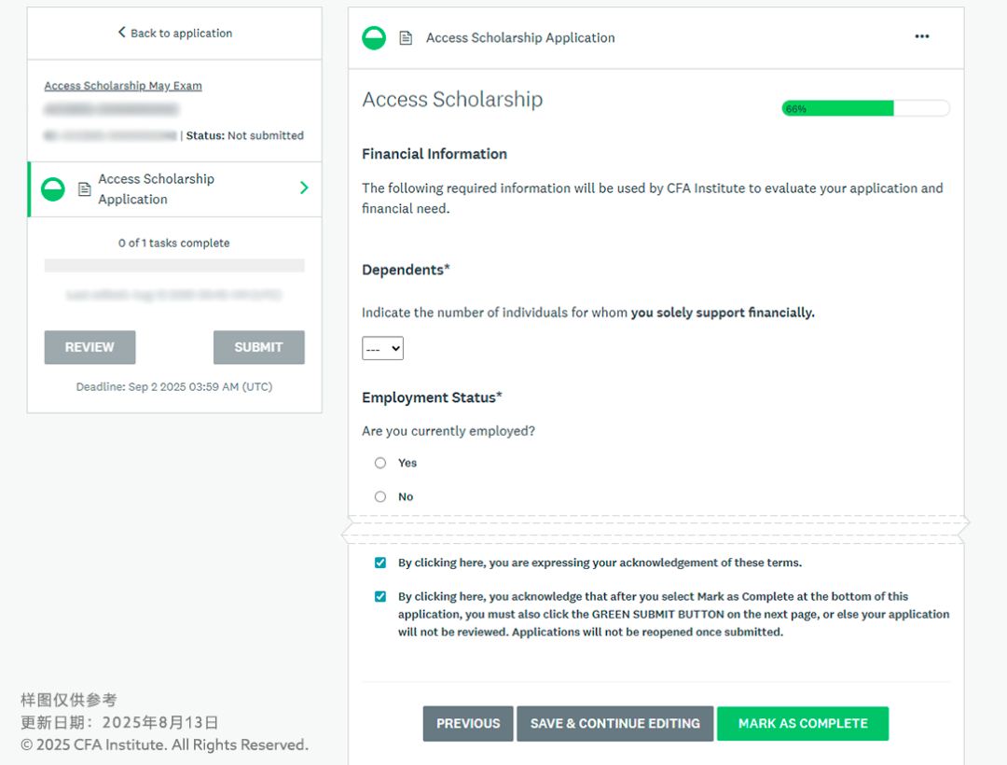This screenshot has height=765, width=1007.
Task: Click the sidebar document icon for application task
Action: coord(85,189)
